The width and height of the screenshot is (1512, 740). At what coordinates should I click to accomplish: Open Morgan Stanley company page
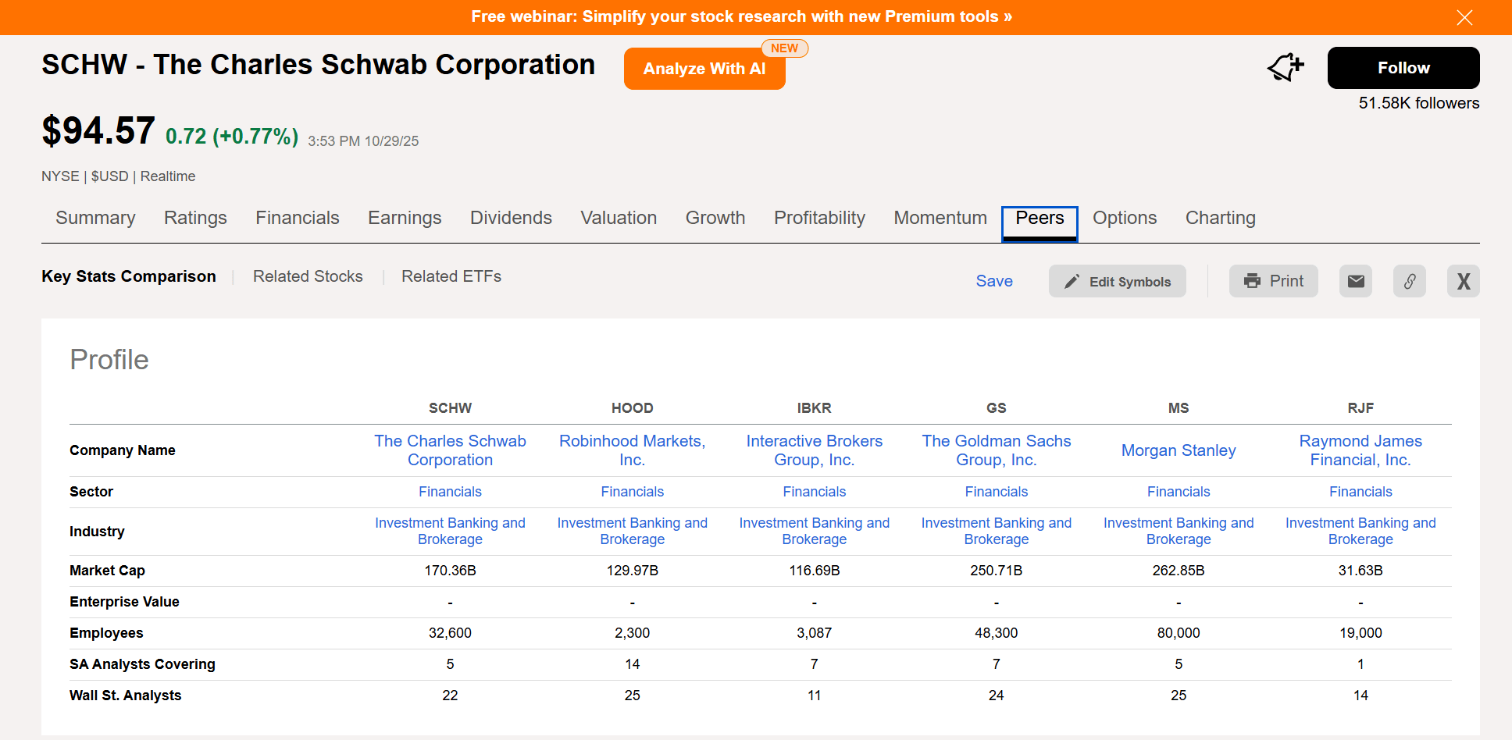1179,450
